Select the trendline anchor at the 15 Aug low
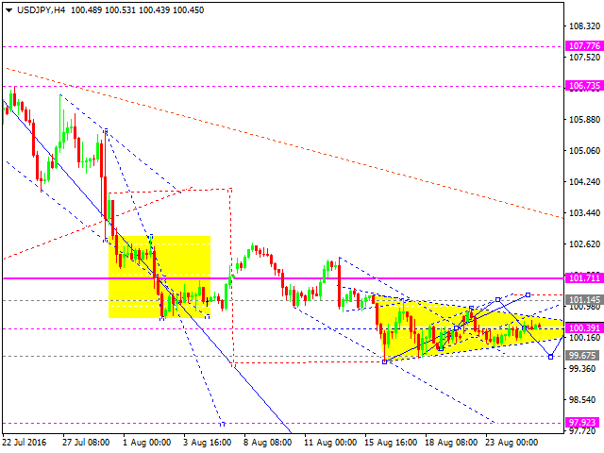 coord(384,361)
